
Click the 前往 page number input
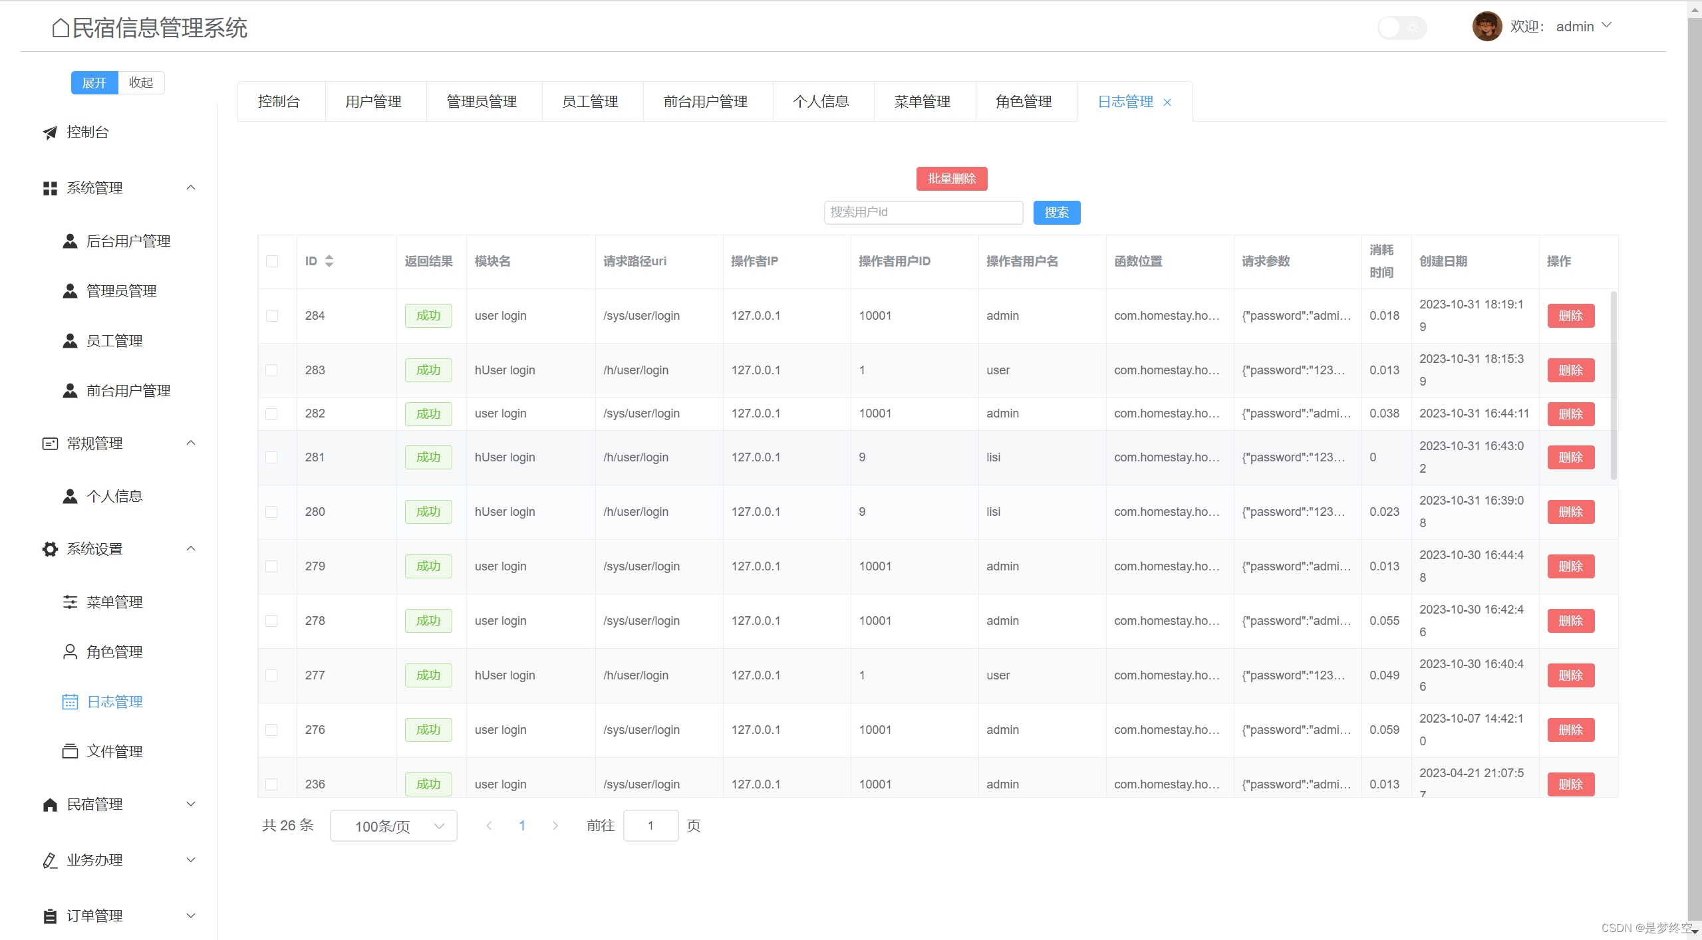[651, 826]
